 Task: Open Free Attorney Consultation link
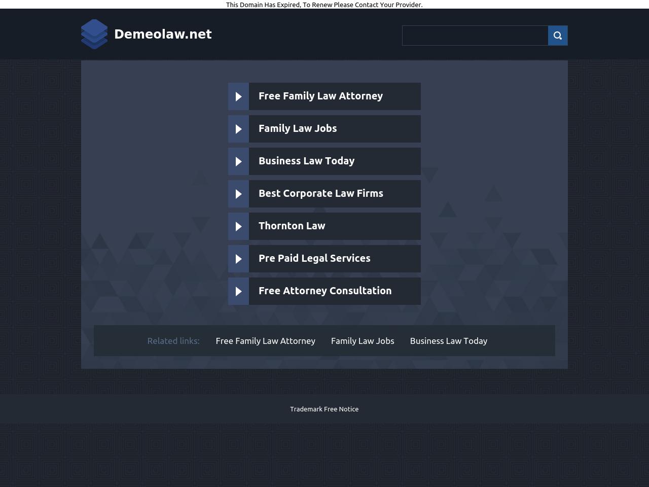pos(325,291)
